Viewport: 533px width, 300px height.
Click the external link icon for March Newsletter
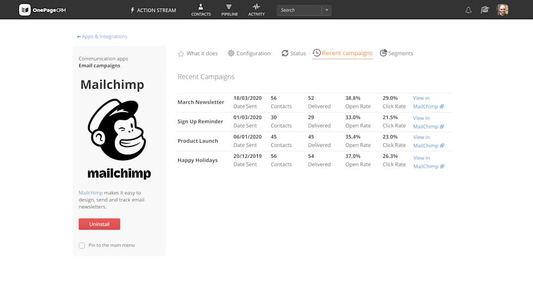[442, 107]
